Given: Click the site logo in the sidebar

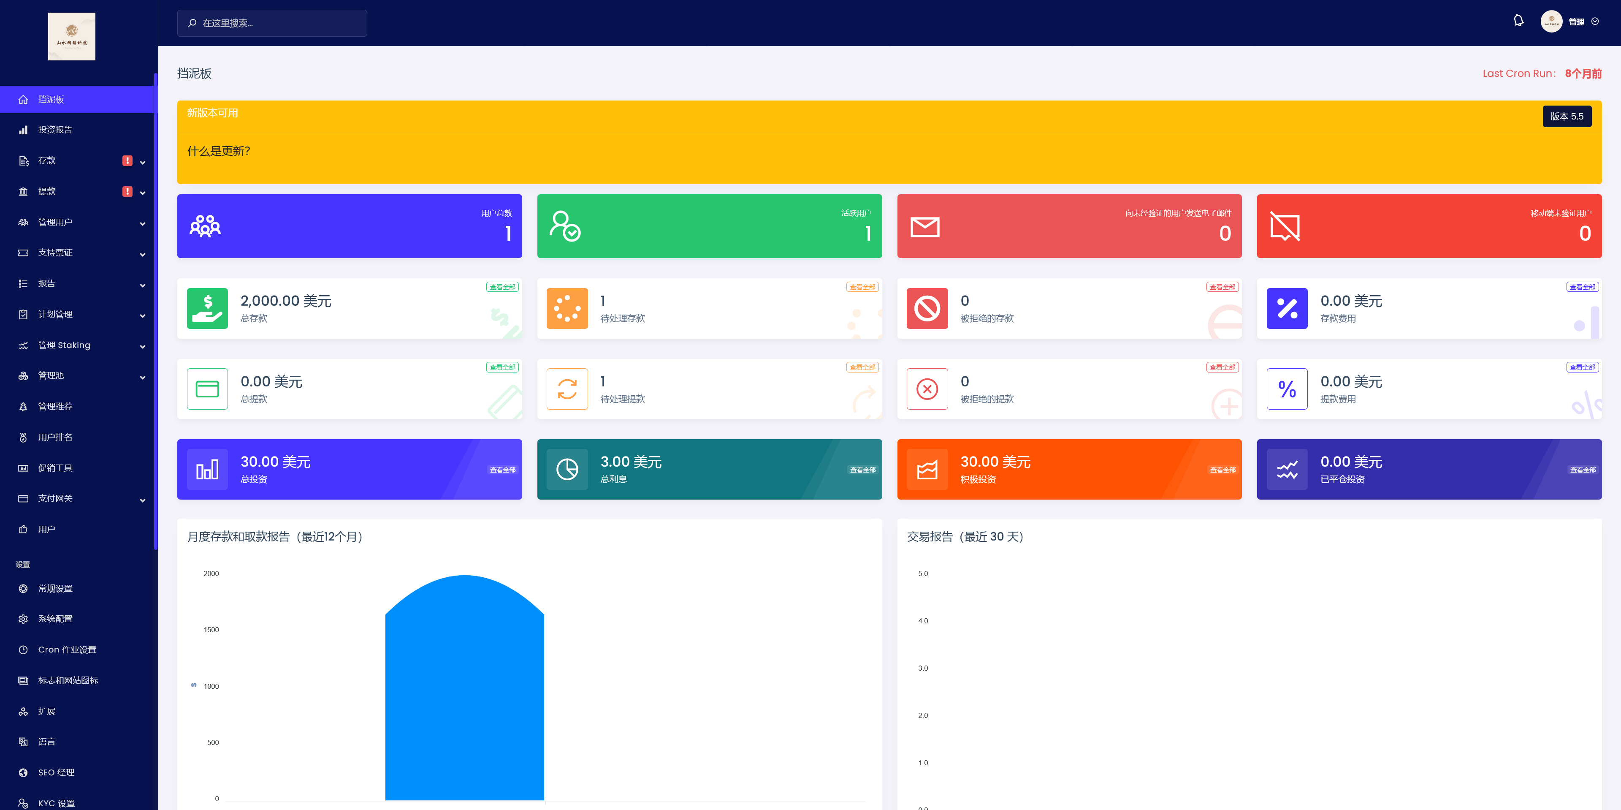Looking at the screenshot, I should coord(72,36).
